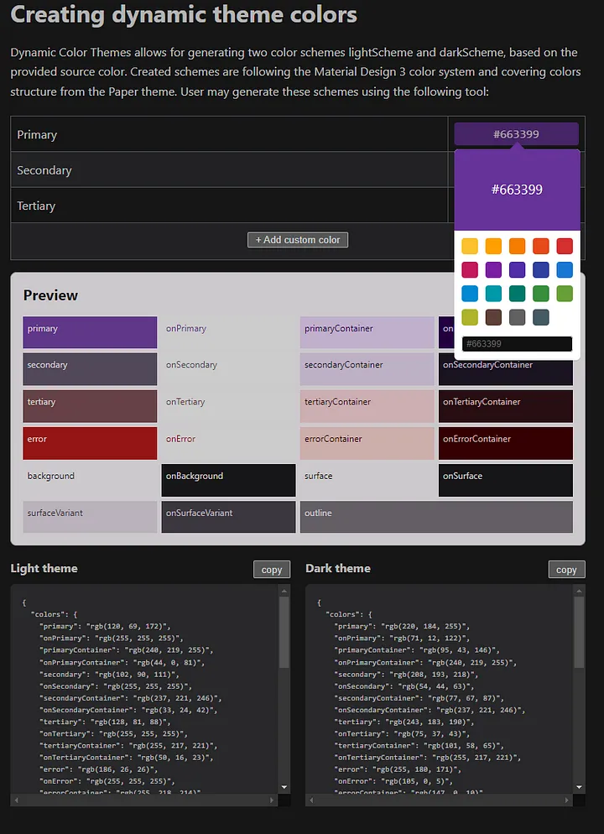Pick the dark teal green swatch
Screen dimensions: 604x834
coord(517,294)
